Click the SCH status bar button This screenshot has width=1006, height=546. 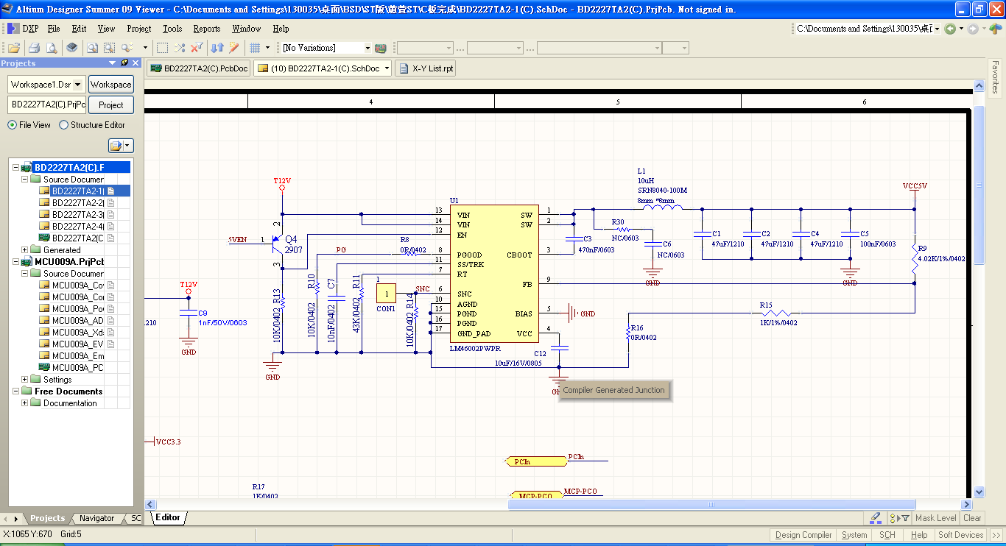click(x=887, y=535)
